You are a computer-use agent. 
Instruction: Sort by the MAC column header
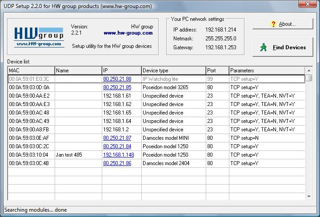pyautogui.click(x=31, y=71)
